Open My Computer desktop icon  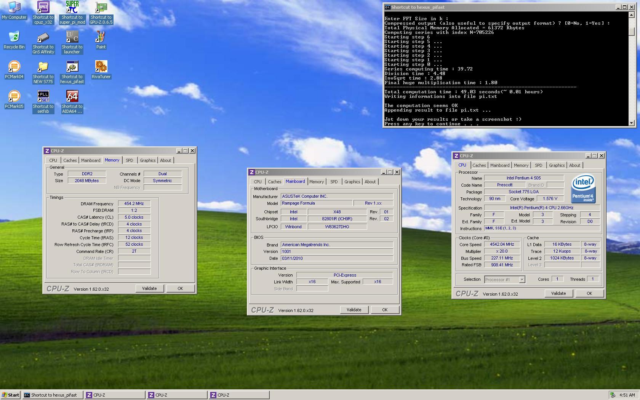(x=14, y=10)
